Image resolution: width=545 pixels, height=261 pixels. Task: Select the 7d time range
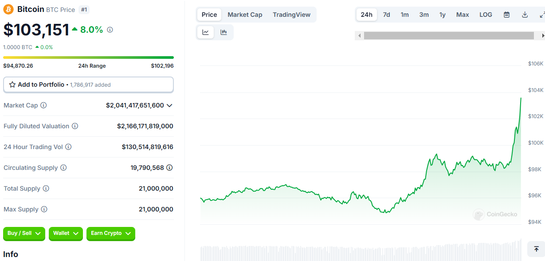pyautogui.click(x=386, y=15)
